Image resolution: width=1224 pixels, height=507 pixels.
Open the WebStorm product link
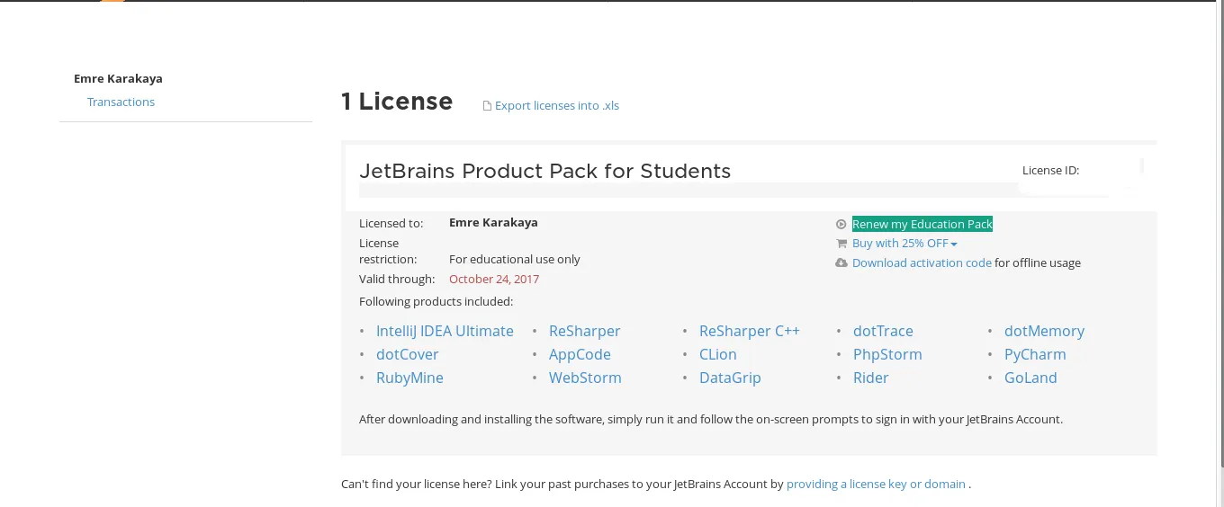click(585, 378)
